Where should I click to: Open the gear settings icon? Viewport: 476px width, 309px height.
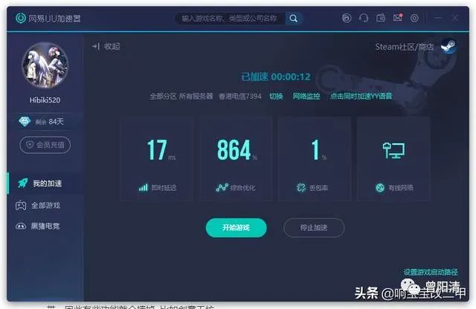414,18
